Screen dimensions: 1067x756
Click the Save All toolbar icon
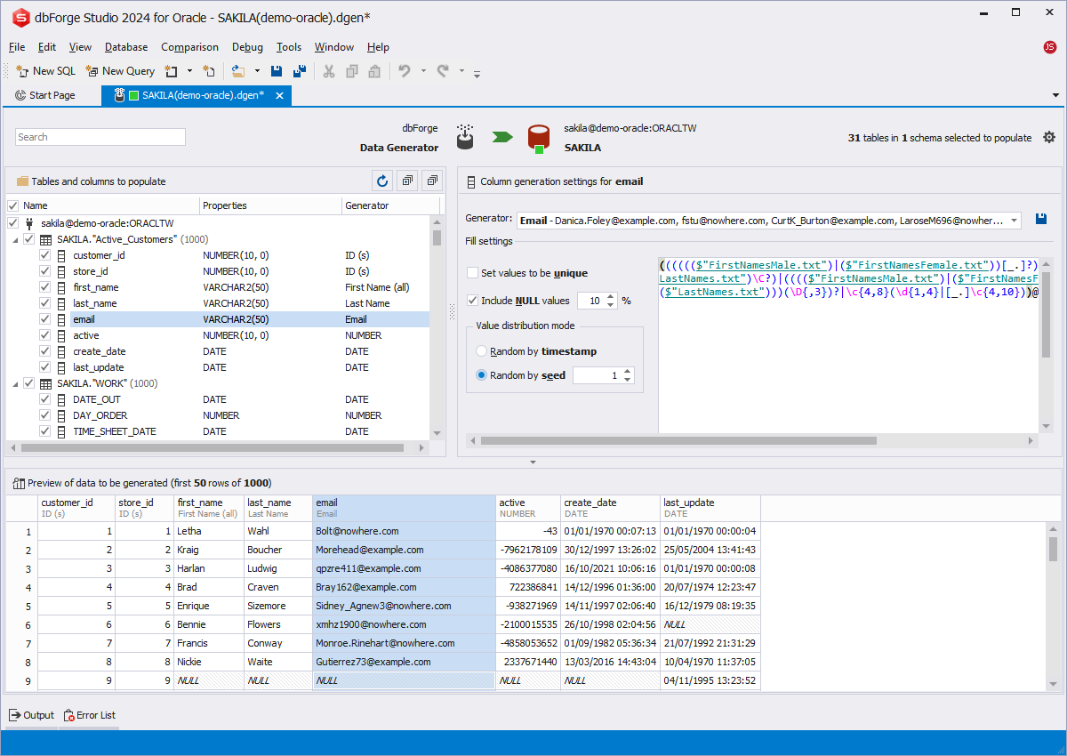300,71
